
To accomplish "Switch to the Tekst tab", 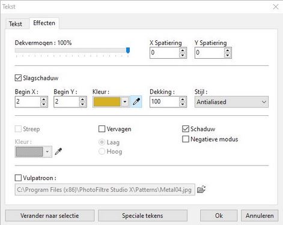I will (16, 24).
